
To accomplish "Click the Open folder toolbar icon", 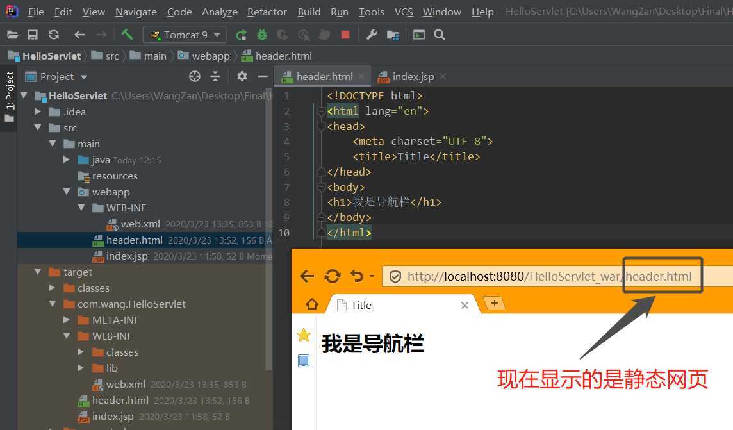I will tap(13, 35).
